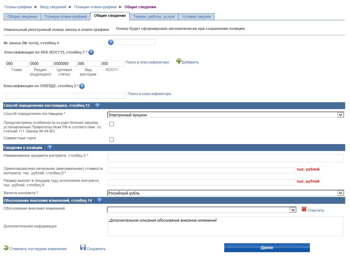Open help for KBK (KOSGU) classification
Image resolution: width=350 pixels, height=258 pixels.
pos(91,52)
